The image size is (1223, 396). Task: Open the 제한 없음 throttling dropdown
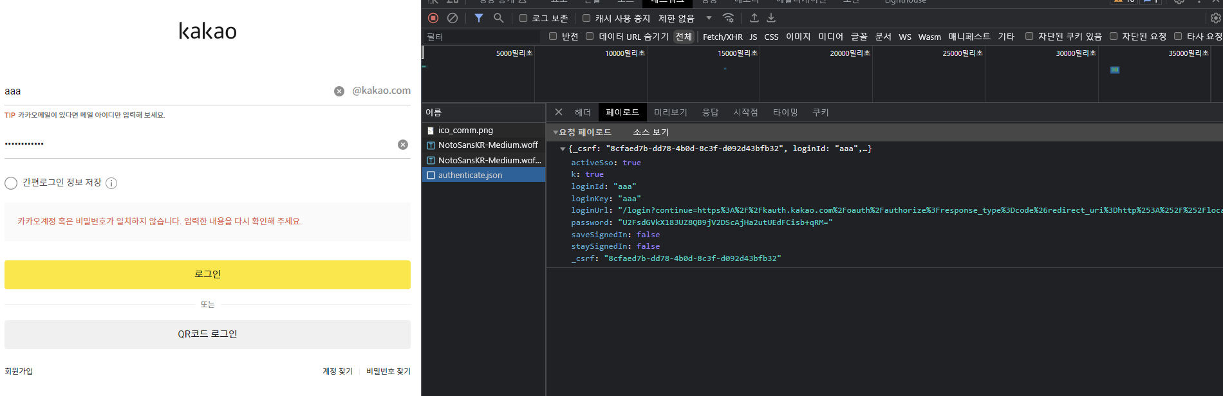[x=685, y=18]
